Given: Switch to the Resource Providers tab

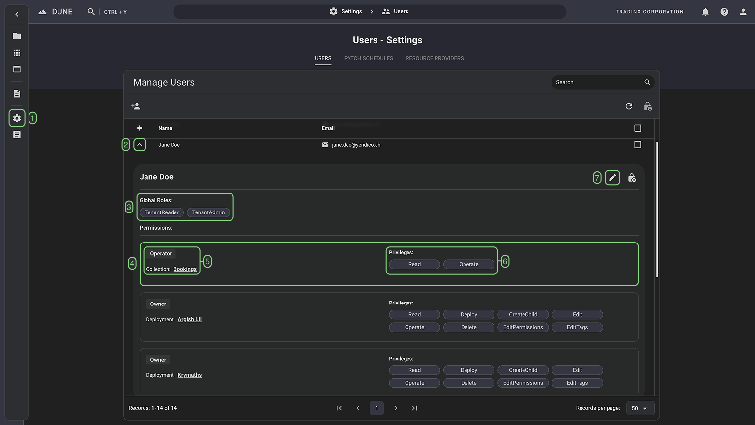Looking at the screenshot, I should [x=435, y=58].
